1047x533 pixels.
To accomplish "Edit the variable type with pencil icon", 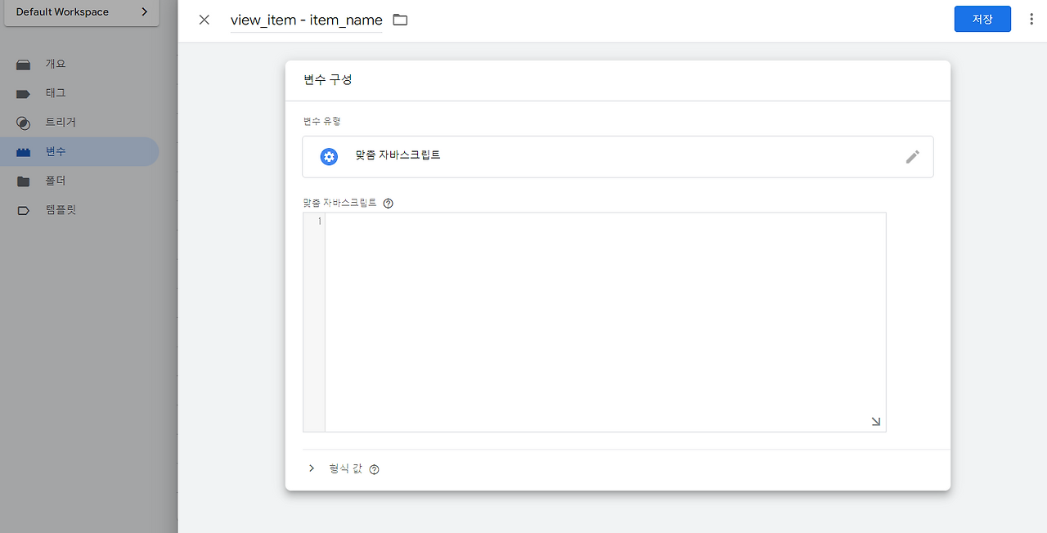I will point(912,156).
